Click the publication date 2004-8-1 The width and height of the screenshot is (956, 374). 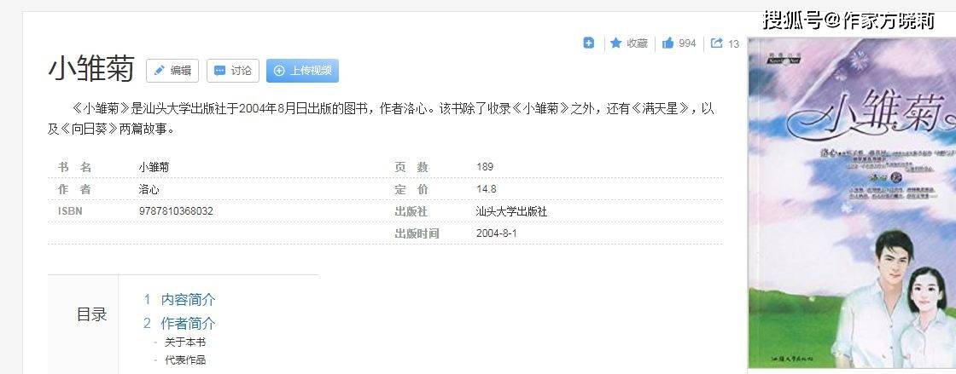coord(496,233)
